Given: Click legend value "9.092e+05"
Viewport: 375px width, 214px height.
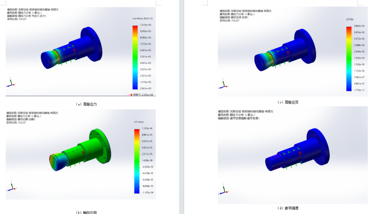Looking at the screenshot, I should [x=146, y=31].
